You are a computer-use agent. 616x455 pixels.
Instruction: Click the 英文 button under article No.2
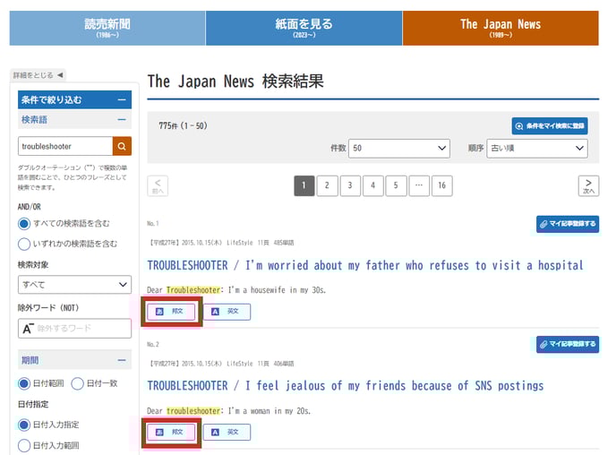click(227, 432)
